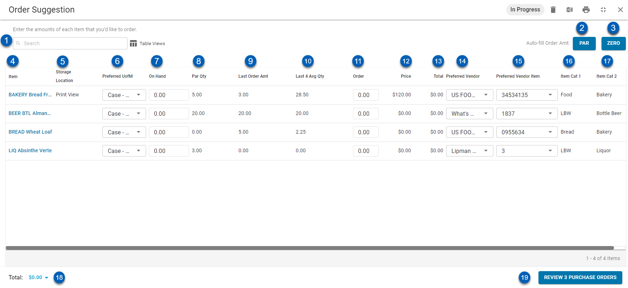
Task: Sort by the Item column header
Action: click(13, 77)
